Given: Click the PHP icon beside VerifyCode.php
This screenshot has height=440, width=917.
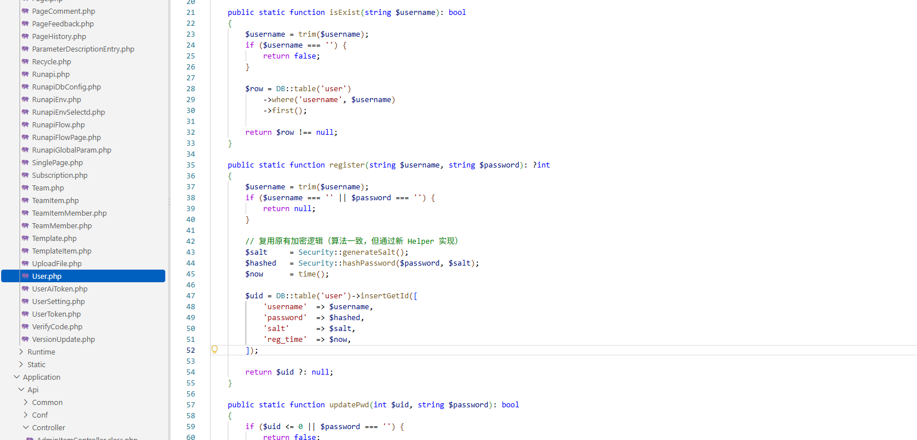Looking at the screenshot, I should (x=25, y=326).
